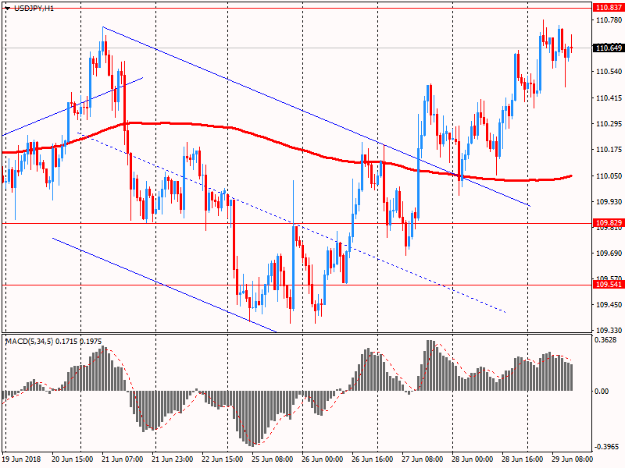Screen dimensions: 625x468
Task: Click the 22 Jun 15:00 time label
Action: coord(223,459)
